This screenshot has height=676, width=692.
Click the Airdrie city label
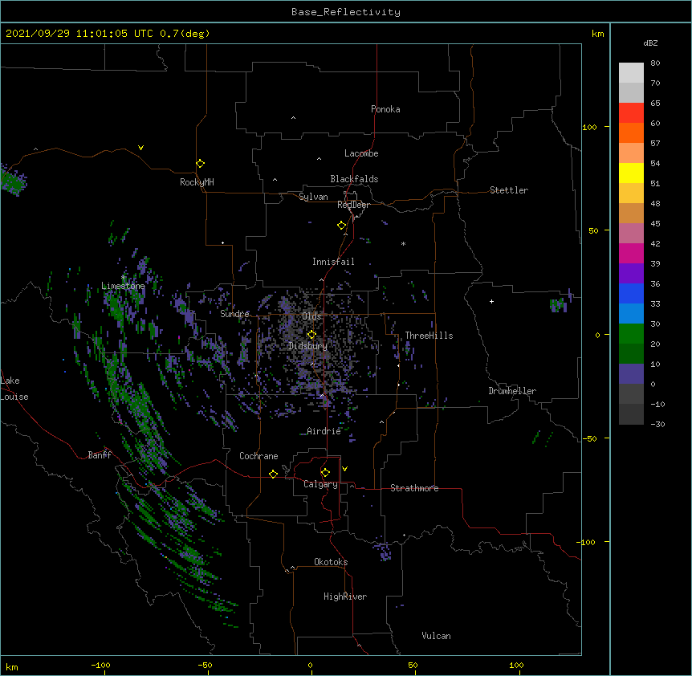tap(324, 431)
